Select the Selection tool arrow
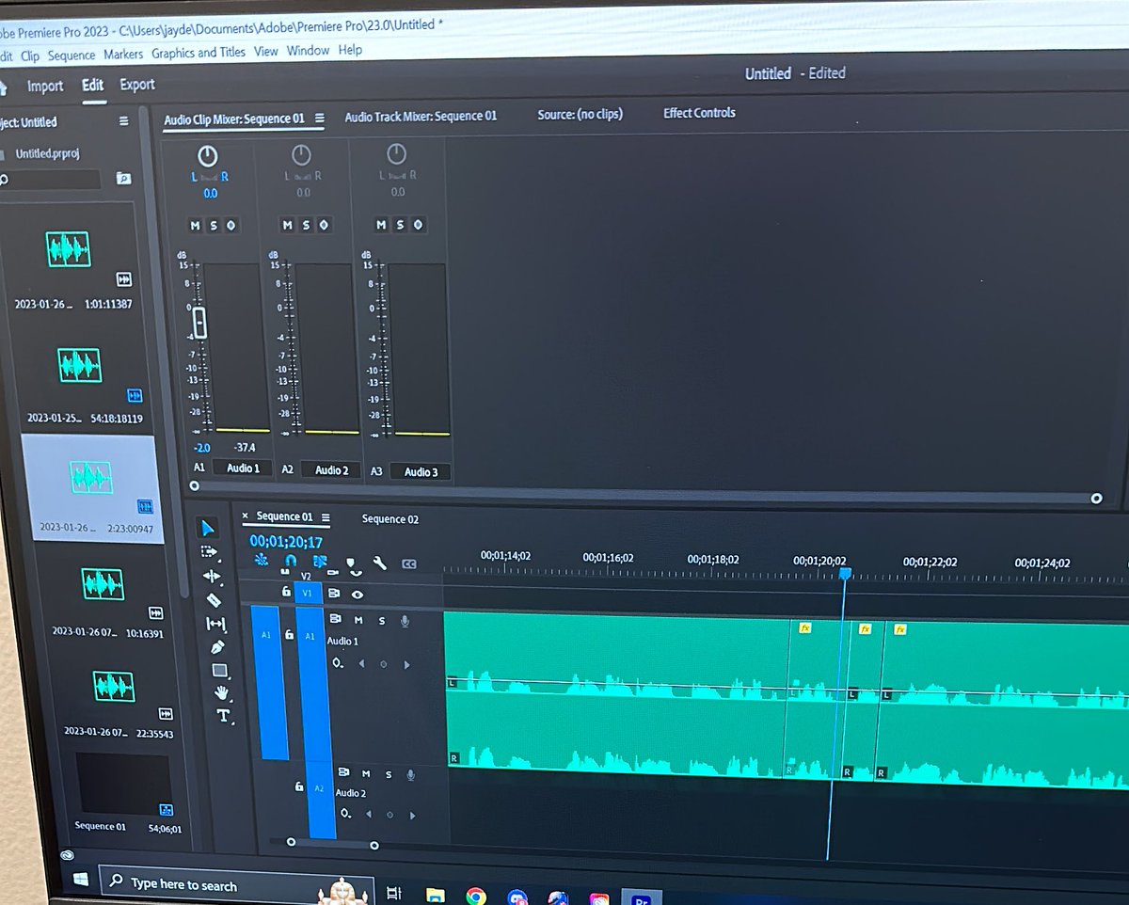Viewport: 1129px width, 905px height. tap(206, 528)
